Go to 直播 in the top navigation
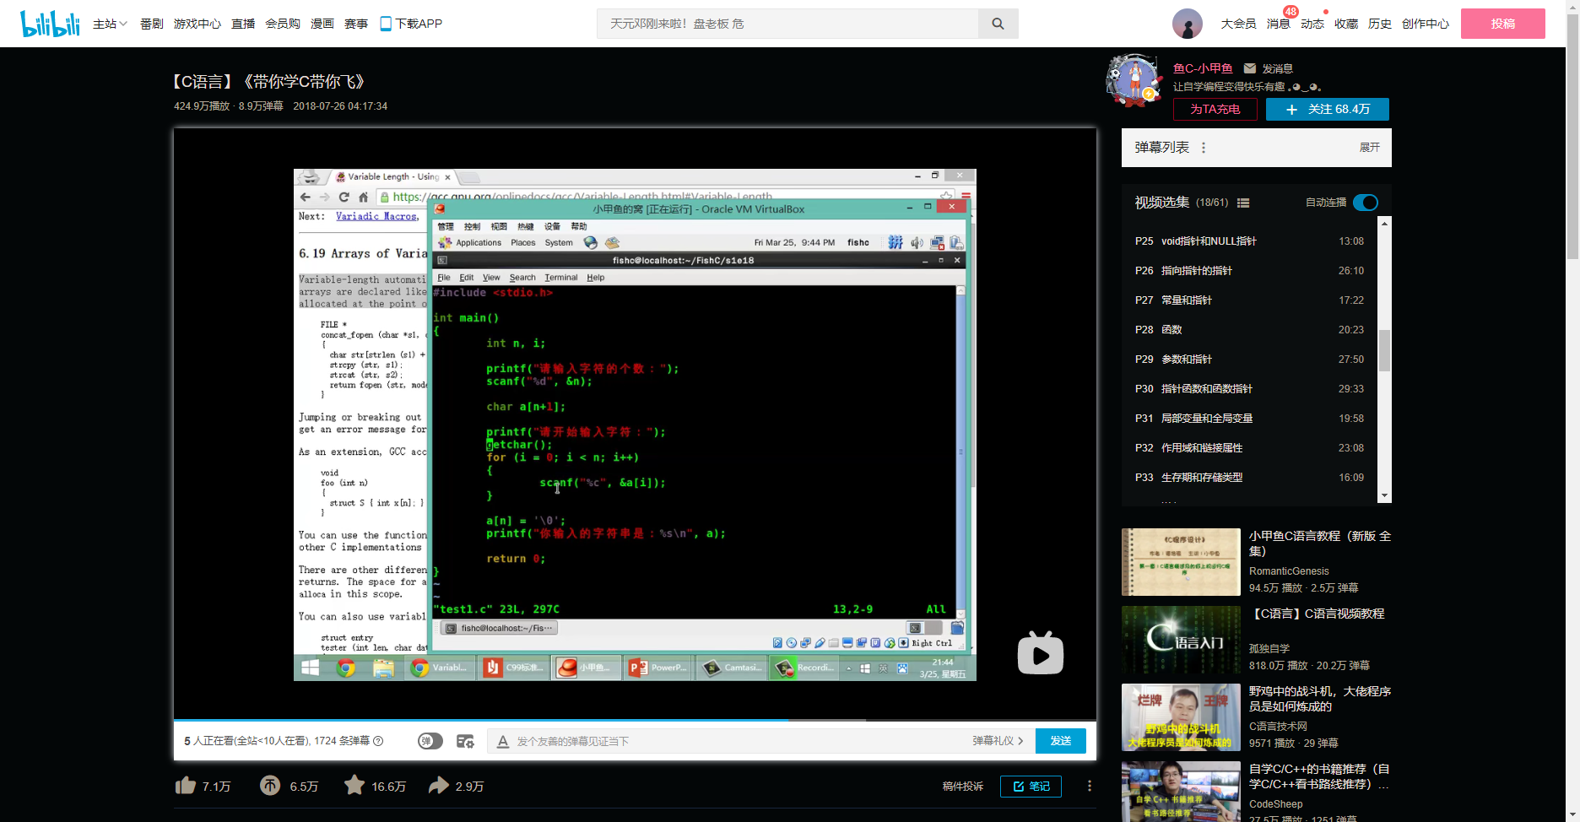This screenshot has height=822, width=1580. pos(243,24)
